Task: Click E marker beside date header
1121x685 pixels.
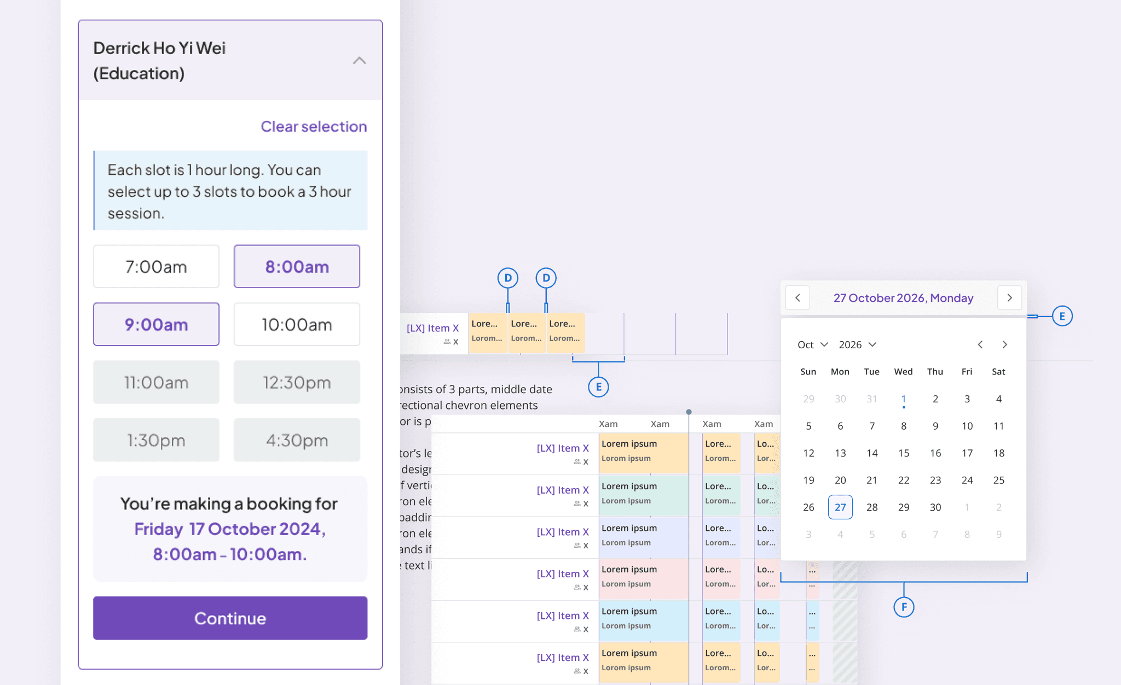Action: (1062, 316)
